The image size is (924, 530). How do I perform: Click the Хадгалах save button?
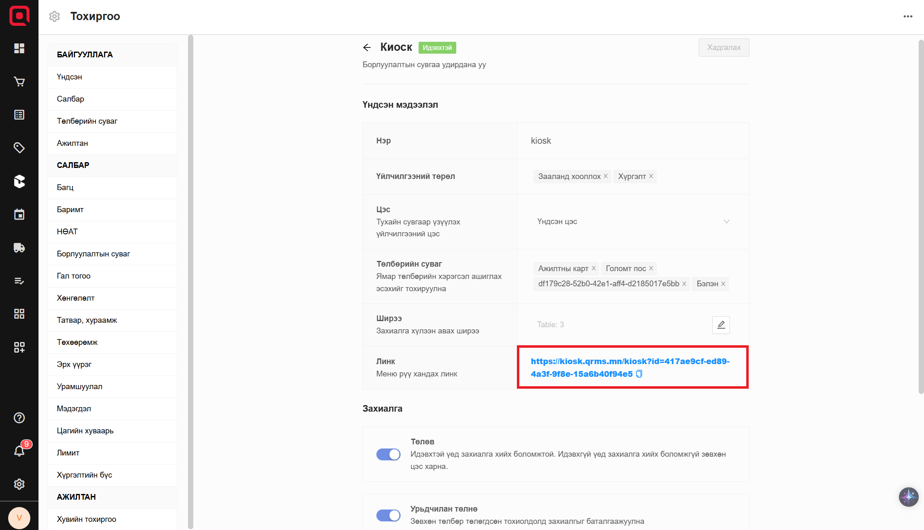724,48
